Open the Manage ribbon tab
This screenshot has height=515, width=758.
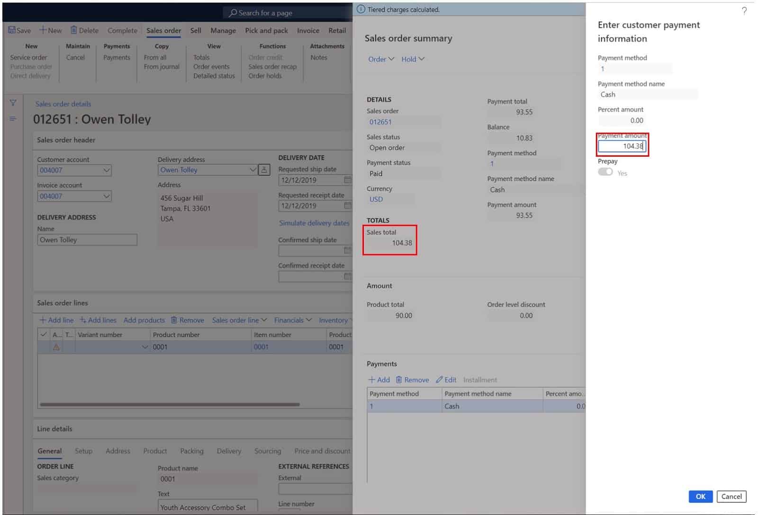[x=223, y=30]
